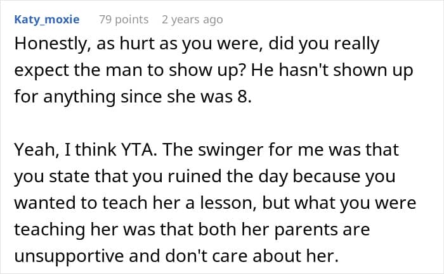Viewport: 444px width, 274px height.
Task: Open the '2 years ago' timestamp permalink
Action: pyautogui.click(x=192, y=20)
